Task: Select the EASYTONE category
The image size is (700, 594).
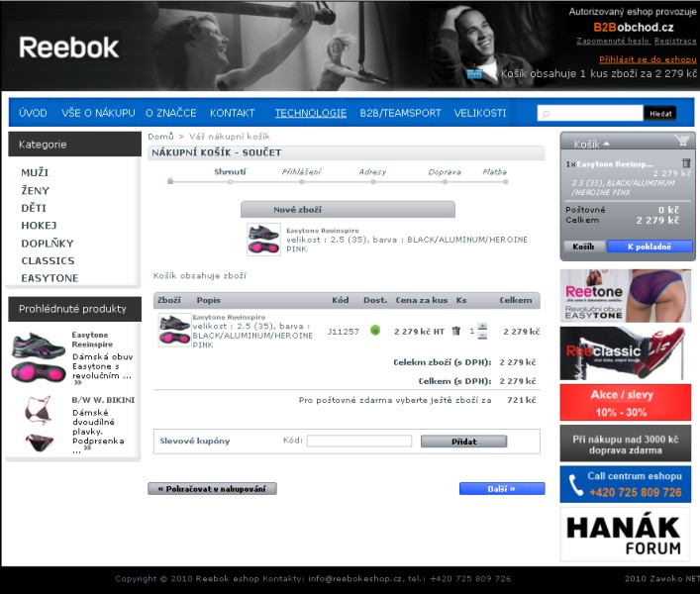Action: [50, 278]
